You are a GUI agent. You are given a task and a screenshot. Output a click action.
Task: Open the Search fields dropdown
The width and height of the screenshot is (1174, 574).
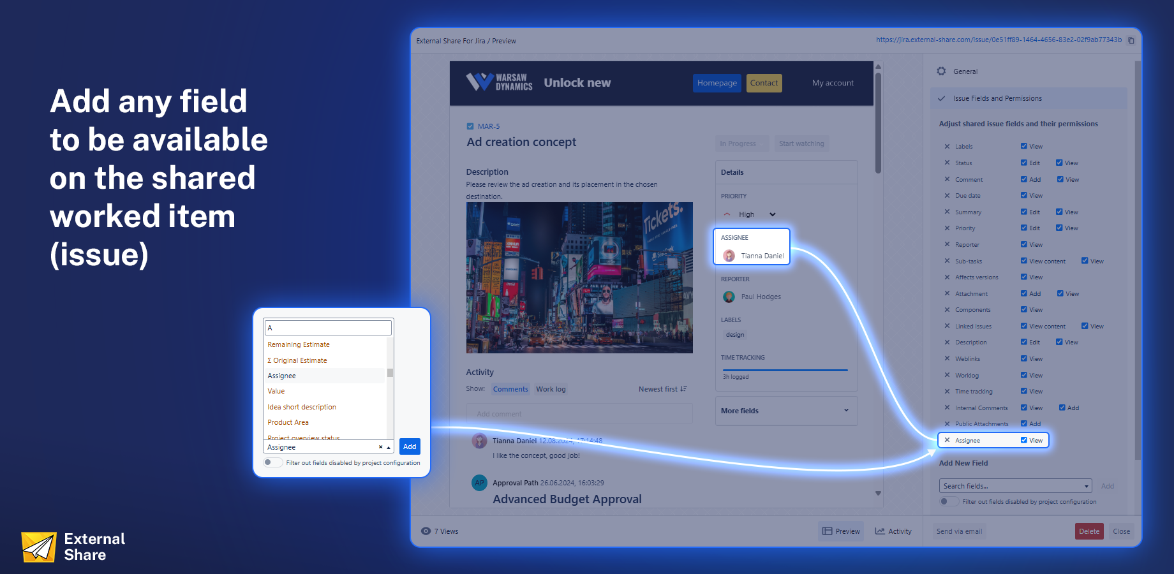click(x=1015, y=486)
